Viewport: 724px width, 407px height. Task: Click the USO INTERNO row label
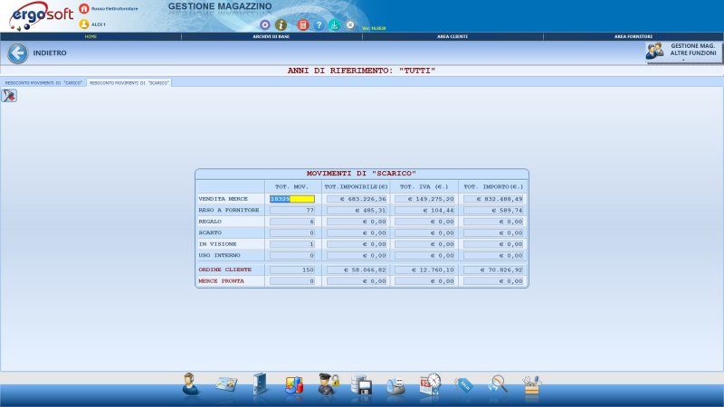tap(219, 255)
